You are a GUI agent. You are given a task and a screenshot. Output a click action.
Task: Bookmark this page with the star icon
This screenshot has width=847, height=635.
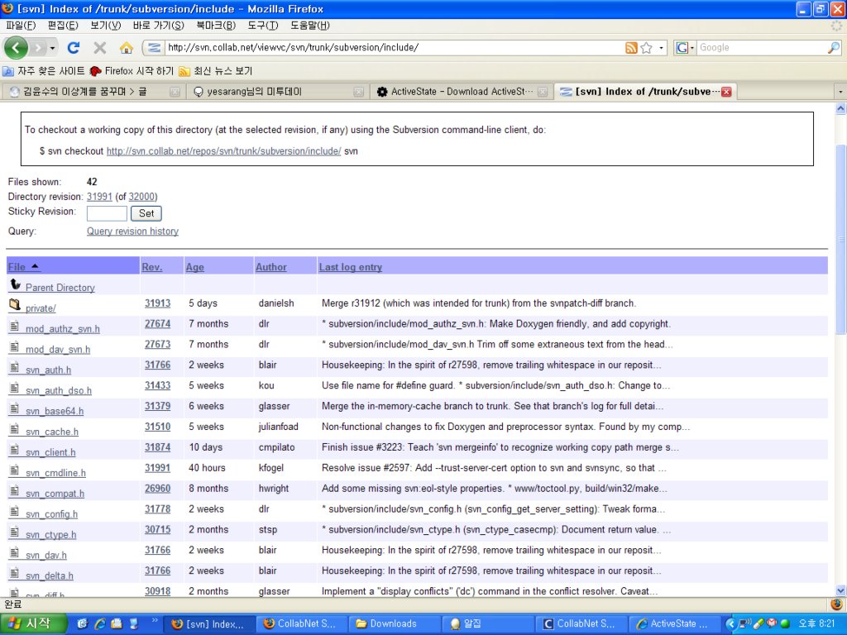pyautogui.click(x=646, y=47)
